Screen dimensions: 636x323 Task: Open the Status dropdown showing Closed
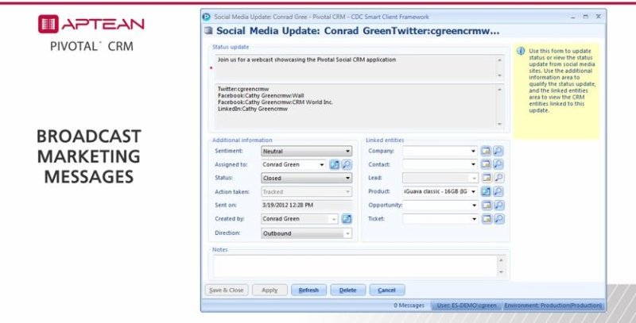(347, 179)
